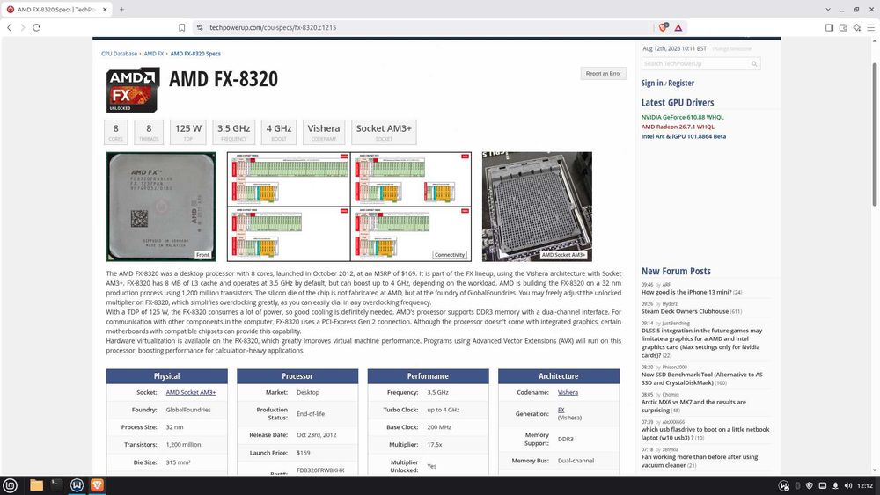The image size is (880, 495).
Task: Open the Terminal from the taskbar
Action: pyautogui.click(x=56, y=484)
